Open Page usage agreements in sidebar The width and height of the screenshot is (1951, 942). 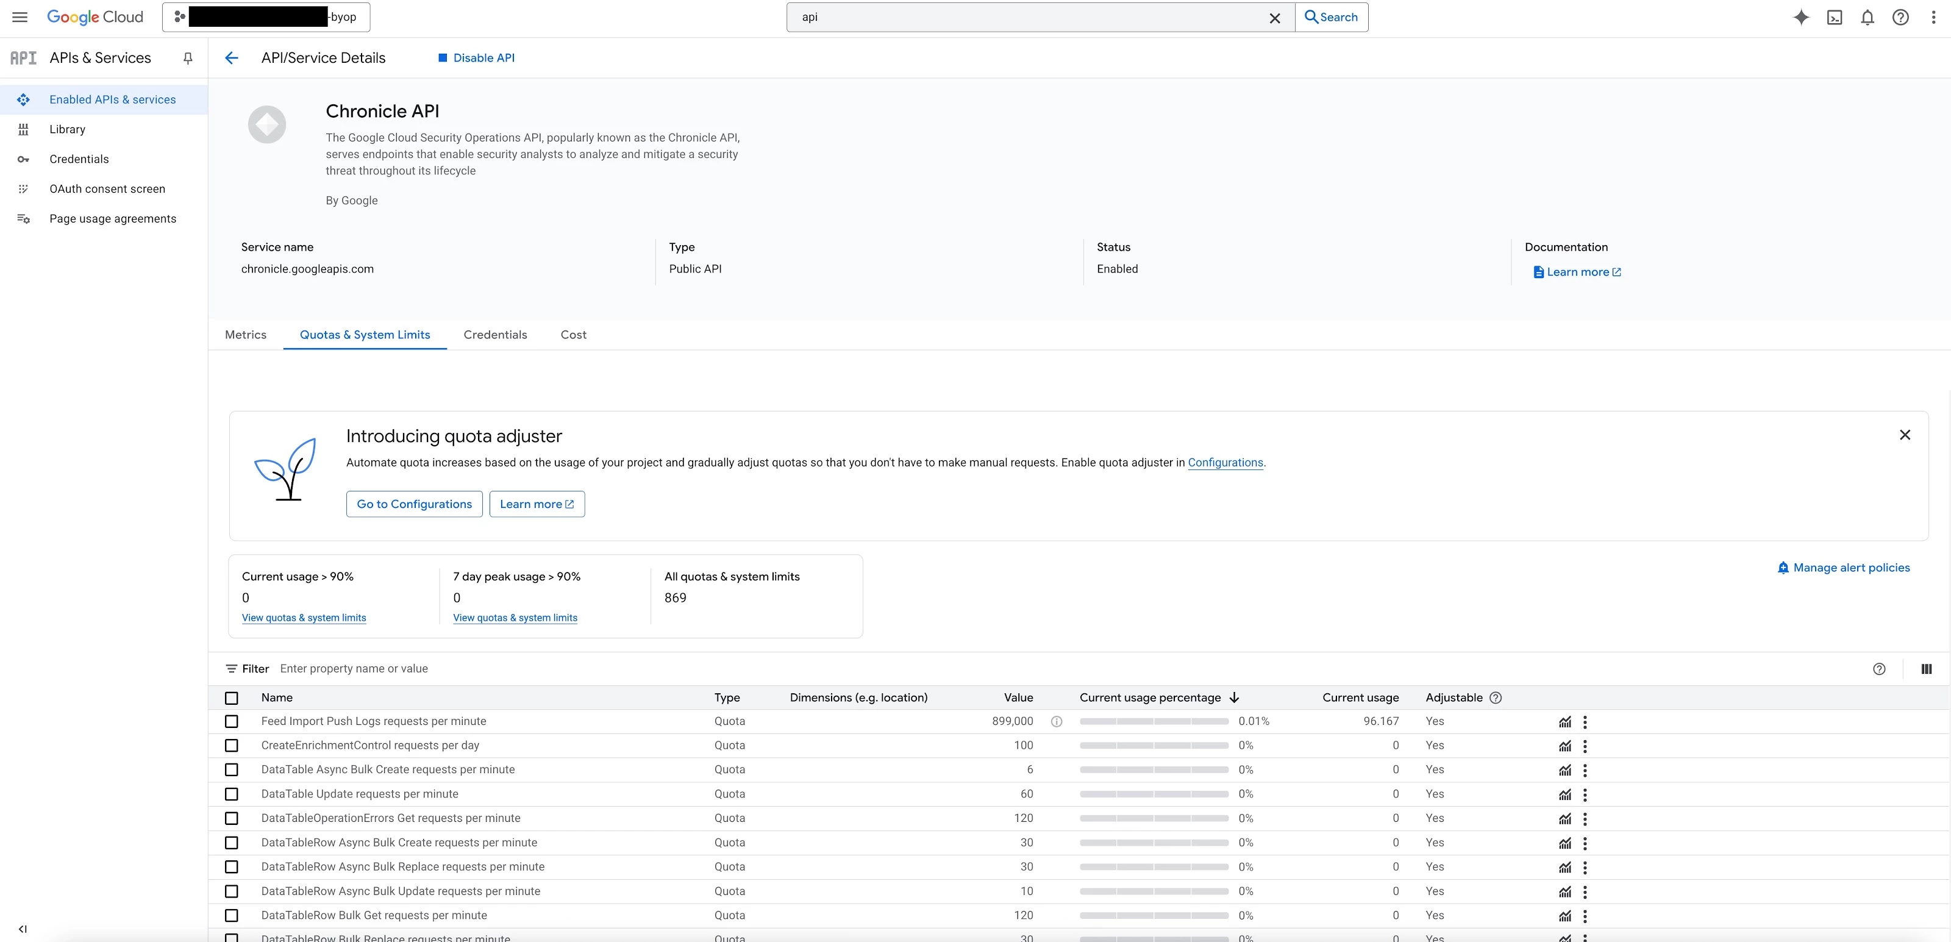tap(104, 219)
